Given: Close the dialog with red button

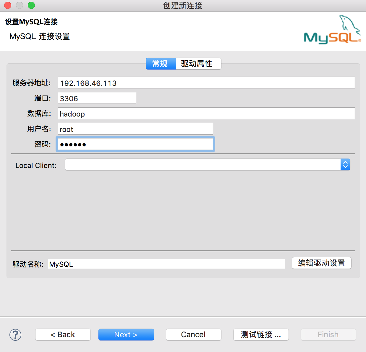Looking at the screenshot, I should [x=8, y=5].
